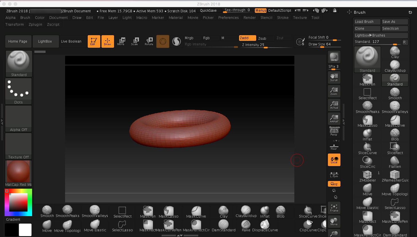Viewport: 417px width, 237px height.
Task: Click the Frame icon on the right shelf
Action: coord(334,208)
